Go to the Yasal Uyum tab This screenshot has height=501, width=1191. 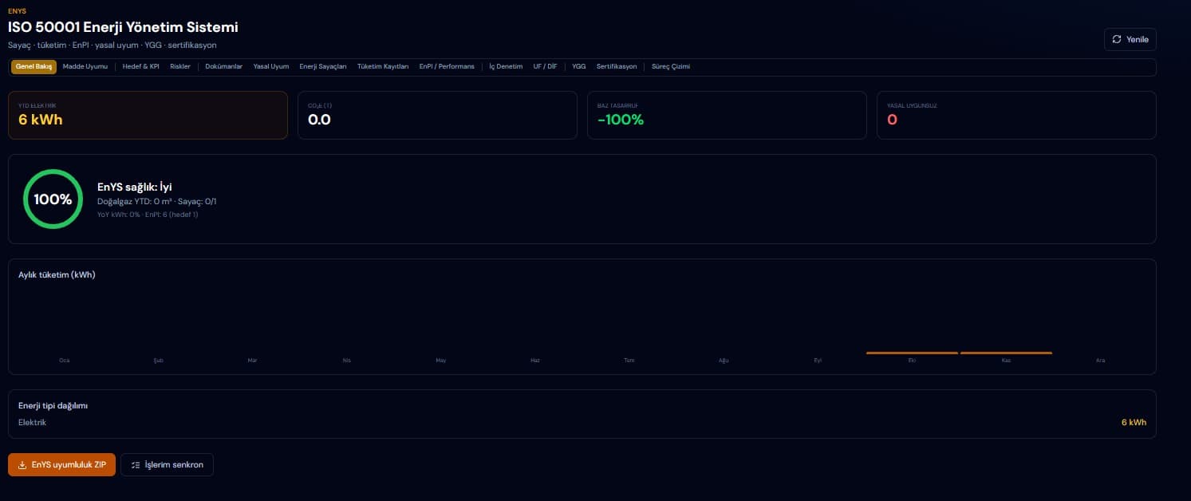pyautogui.click(x=271, y=66)
